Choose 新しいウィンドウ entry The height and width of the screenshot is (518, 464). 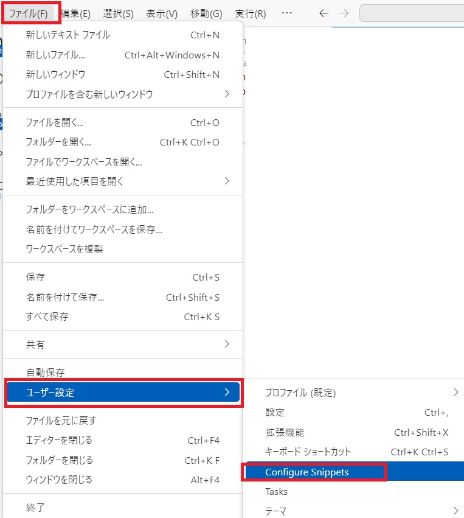pos(123,74)
